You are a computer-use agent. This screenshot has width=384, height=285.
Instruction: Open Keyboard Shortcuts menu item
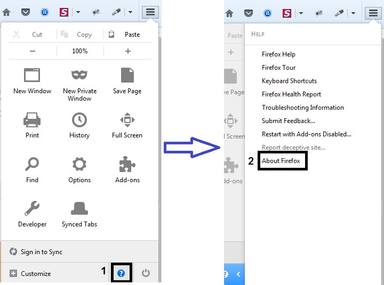click(x=289, y=81)
